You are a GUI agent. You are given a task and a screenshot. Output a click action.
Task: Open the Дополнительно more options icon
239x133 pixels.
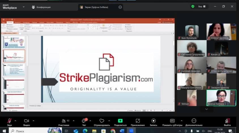point(194,121)
